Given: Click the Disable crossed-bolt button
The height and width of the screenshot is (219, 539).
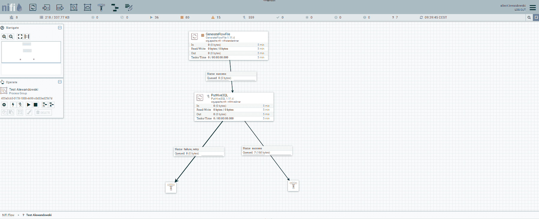Looking at the screenshot, I should [x=20, y=105].
